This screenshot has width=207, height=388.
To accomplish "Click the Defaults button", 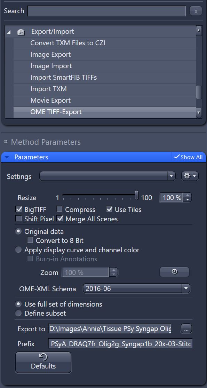I will point(43,362).
